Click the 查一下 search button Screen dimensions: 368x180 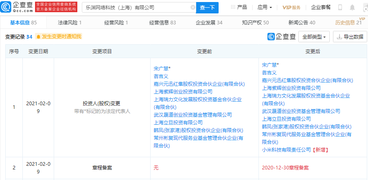click(207, 7)
